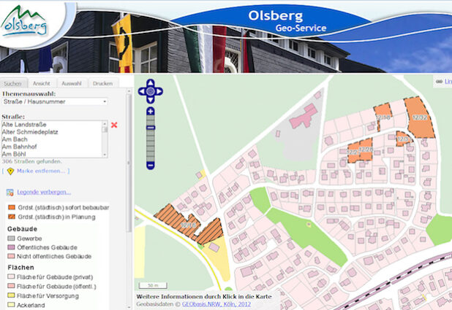Click the Ackerland legend swatch
452x310 pixels.
(x=11, y=305)
